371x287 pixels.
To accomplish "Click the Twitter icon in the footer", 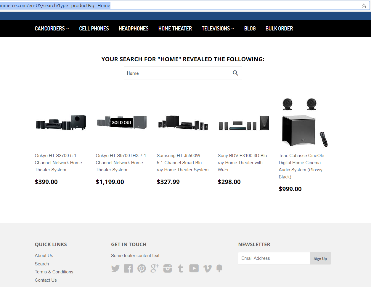I will coord(115,268).
